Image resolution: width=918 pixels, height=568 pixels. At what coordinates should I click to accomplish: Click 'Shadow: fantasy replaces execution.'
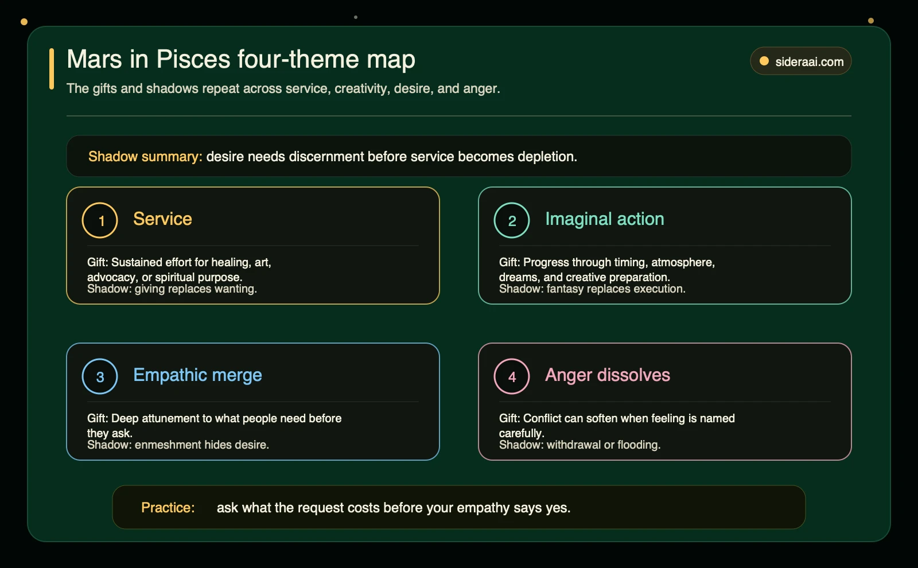pyautogui.click(x=592, y=289)
